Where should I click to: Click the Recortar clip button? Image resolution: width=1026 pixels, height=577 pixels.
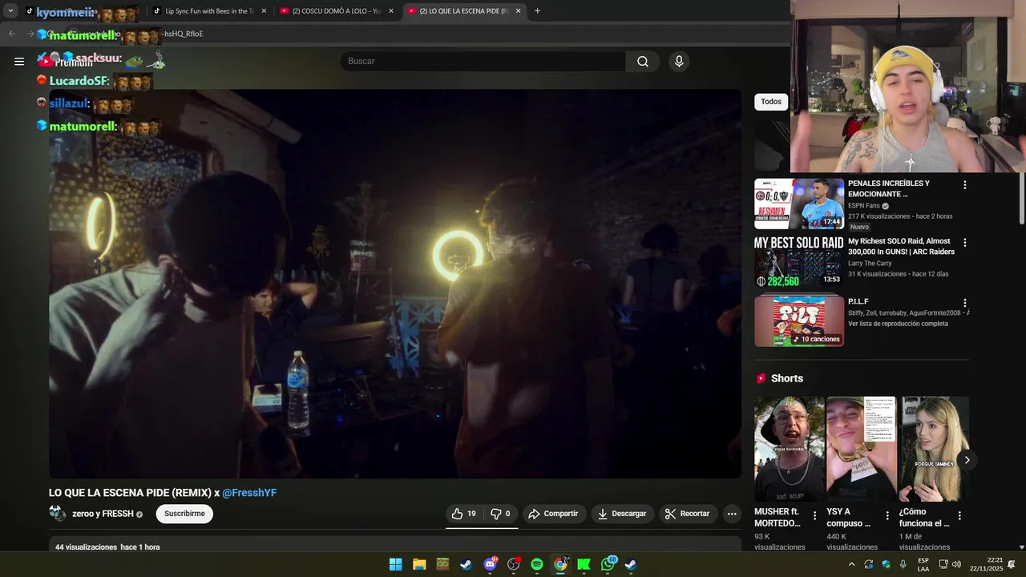point(688,514)
